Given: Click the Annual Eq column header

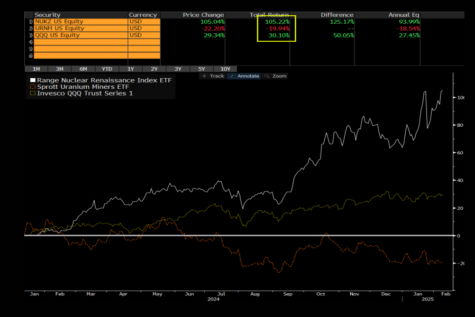Looking at the screenshot, I should pyautogui.click(x=404, y=15).
